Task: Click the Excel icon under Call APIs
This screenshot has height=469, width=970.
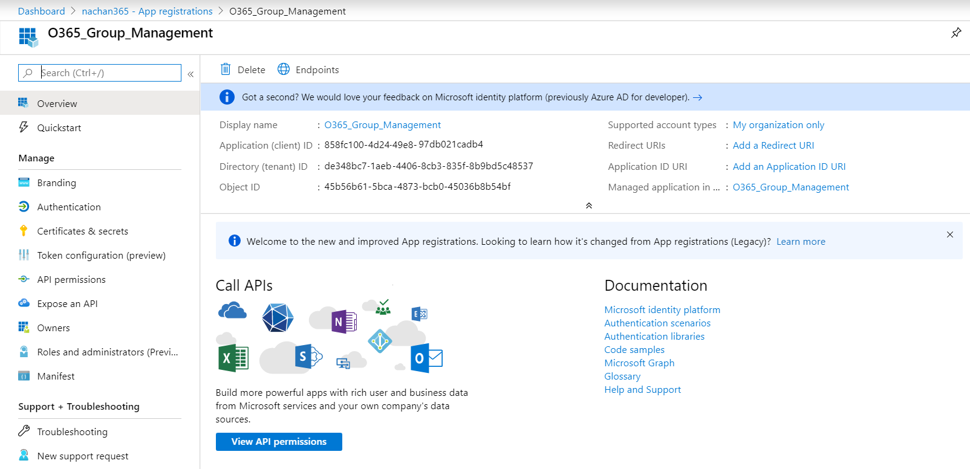Action: [233, 358]
